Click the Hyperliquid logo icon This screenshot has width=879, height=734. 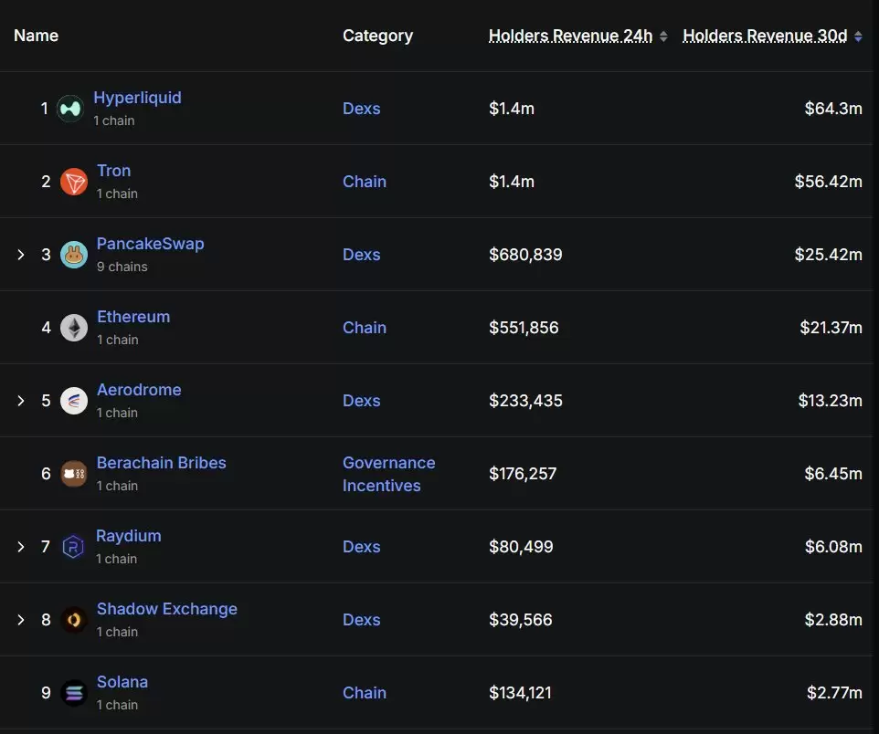pyautogui.click(x=70, y=109)
